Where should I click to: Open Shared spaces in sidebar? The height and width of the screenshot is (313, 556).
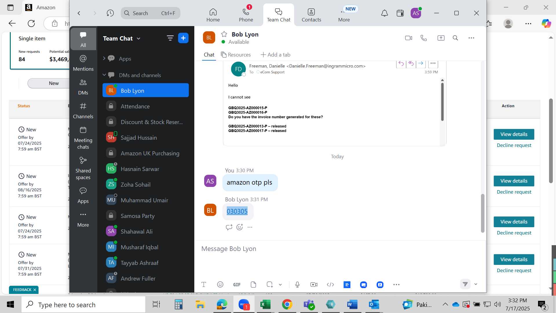click(83, 168)
